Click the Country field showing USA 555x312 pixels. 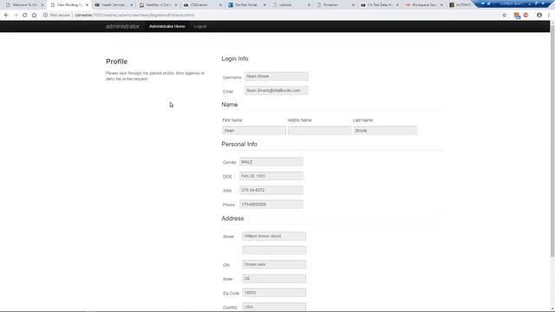pyautogui.click(x=274, y=307)
